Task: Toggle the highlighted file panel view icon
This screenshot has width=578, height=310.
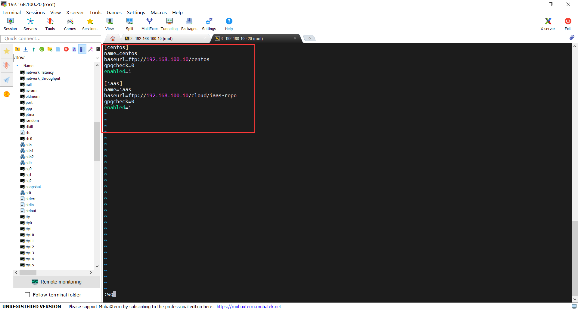Action: [82, 49]
